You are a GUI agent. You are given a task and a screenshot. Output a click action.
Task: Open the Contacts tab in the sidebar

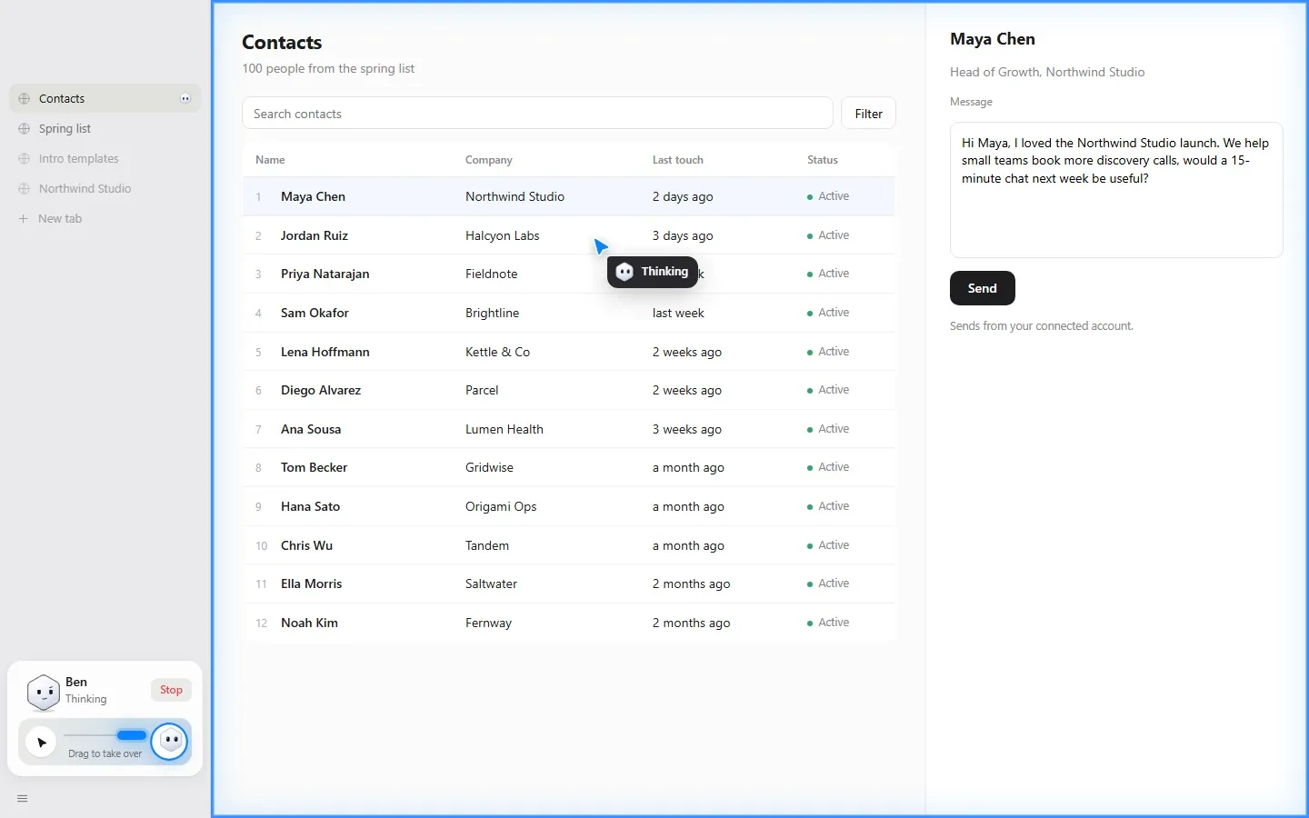[105, 98]
